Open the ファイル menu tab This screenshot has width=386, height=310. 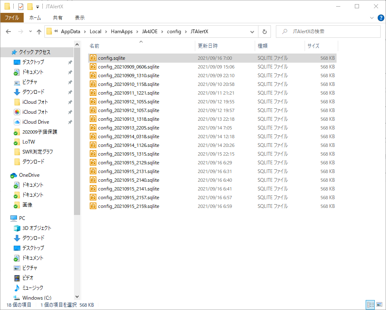(12, 18)
